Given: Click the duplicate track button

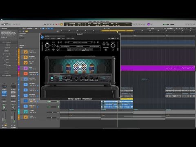Looking at the screenshot, I should (23, 31).
